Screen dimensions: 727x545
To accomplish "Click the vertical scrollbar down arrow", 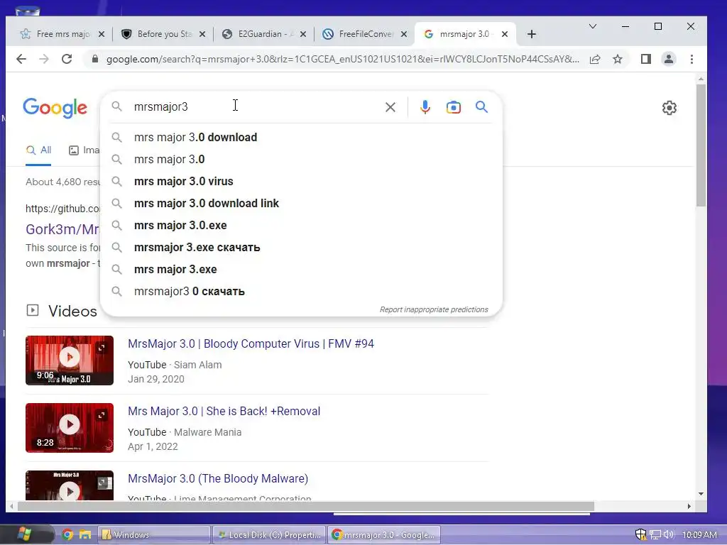I will [x=701, y=494].
